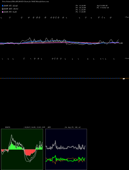Click the '<Lows' label at right edge
The image size is (129, 170).
(x=127, y=58)
